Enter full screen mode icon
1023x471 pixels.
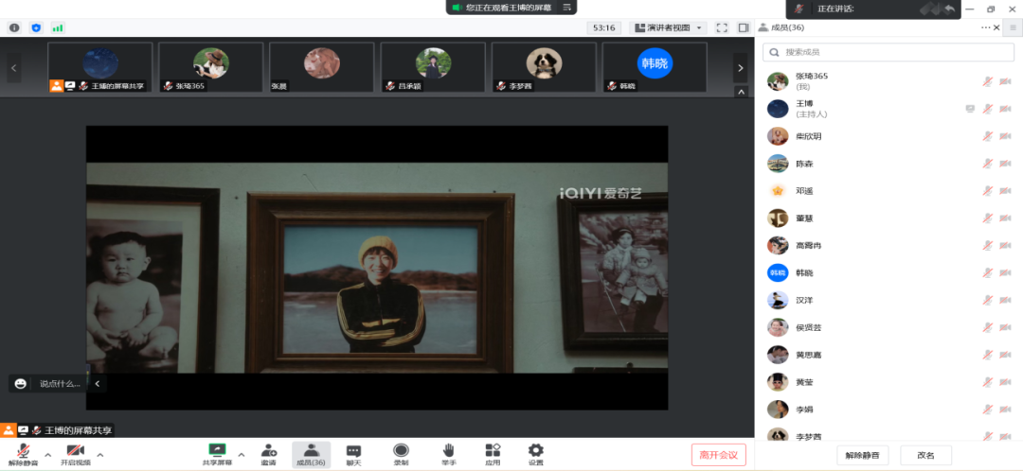(x=722, y=28)
